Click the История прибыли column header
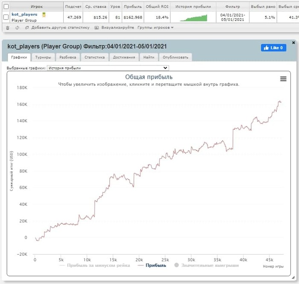The width and height of the screenshot is (299, 284). click(x=193, y=7)
